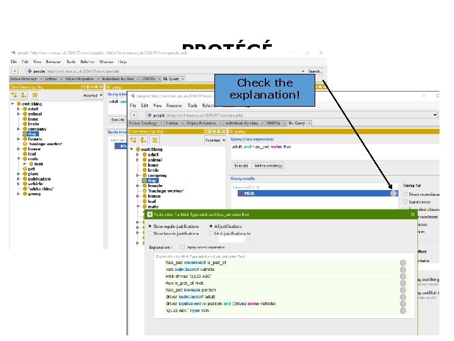This screenshot has height=341, width=454.
Task: Select Show laconic justifications radio
Action: (150, 234)
